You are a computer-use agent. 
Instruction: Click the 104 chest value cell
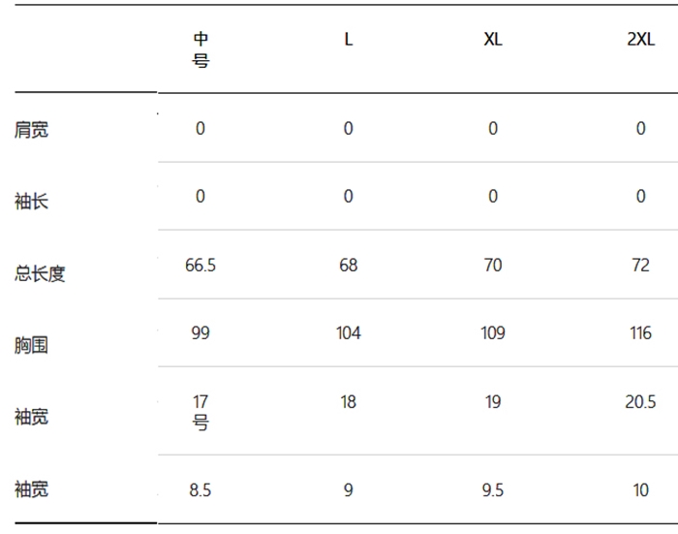click(349, 333)
